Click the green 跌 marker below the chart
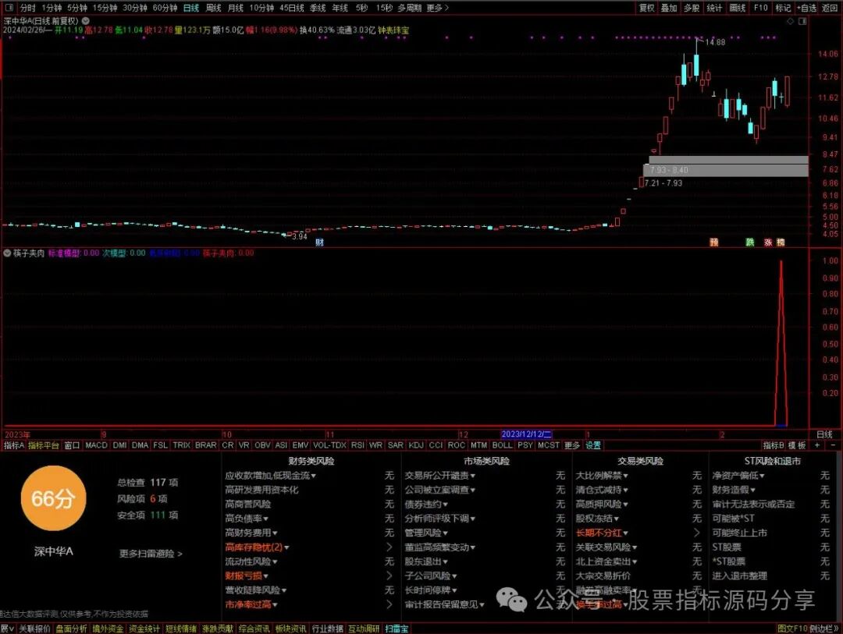This screenshot has height=634, width=843. pos(750,243)
